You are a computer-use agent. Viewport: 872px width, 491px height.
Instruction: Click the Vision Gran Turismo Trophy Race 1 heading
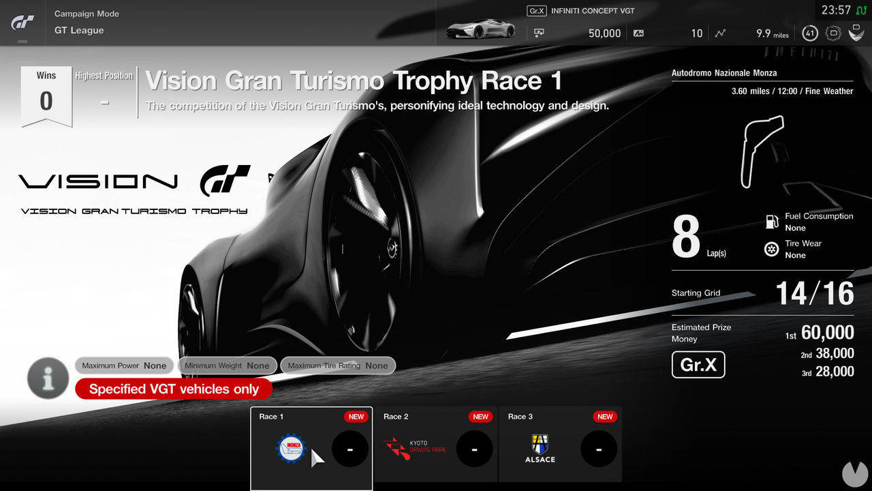[x=354, y=81]
